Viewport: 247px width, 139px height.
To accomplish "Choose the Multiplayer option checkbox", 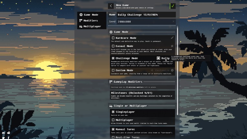I will (x=113, y=120).
